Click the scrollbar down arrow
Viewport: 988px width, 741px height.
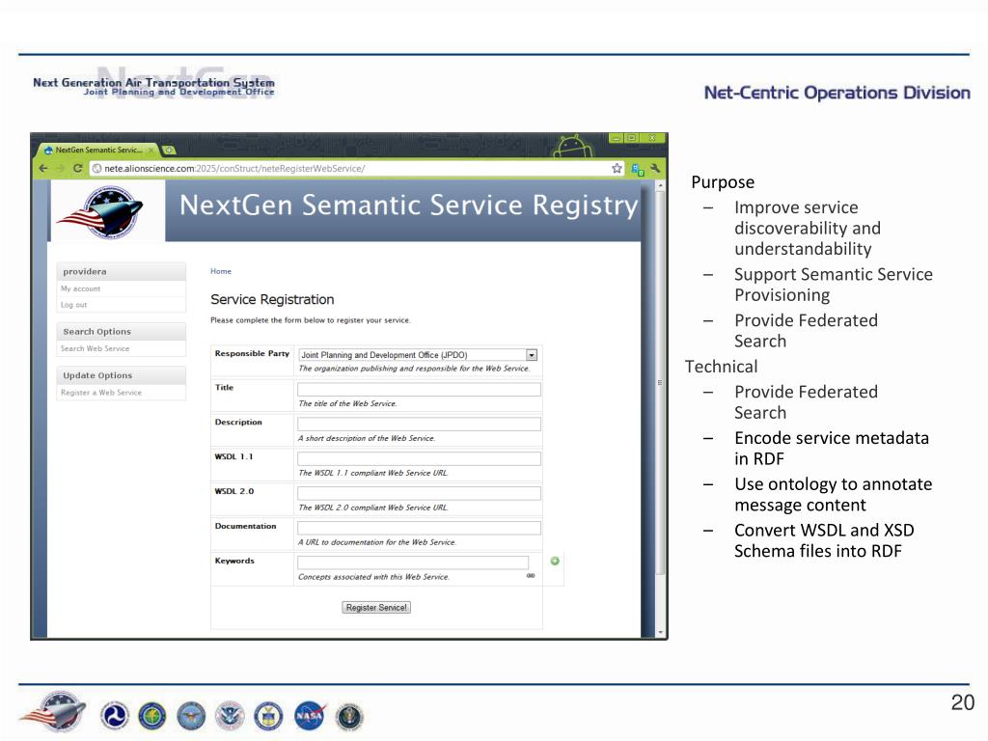tap(660, 632)
